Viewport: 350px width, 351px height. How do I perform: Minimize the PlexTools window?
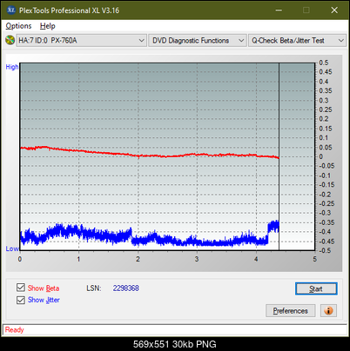pos(279,10)
